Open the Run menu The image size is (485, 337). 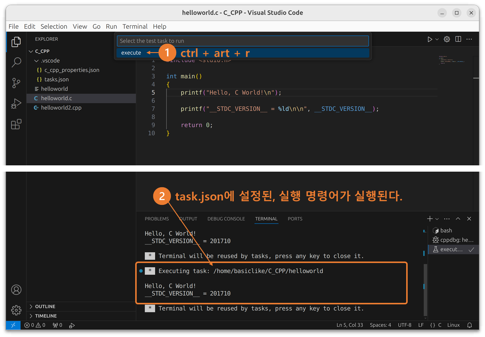(111, 26)
